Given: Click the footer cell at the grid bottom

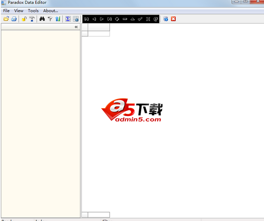Looking at the screenshot, I should click(x=99, y=214).
